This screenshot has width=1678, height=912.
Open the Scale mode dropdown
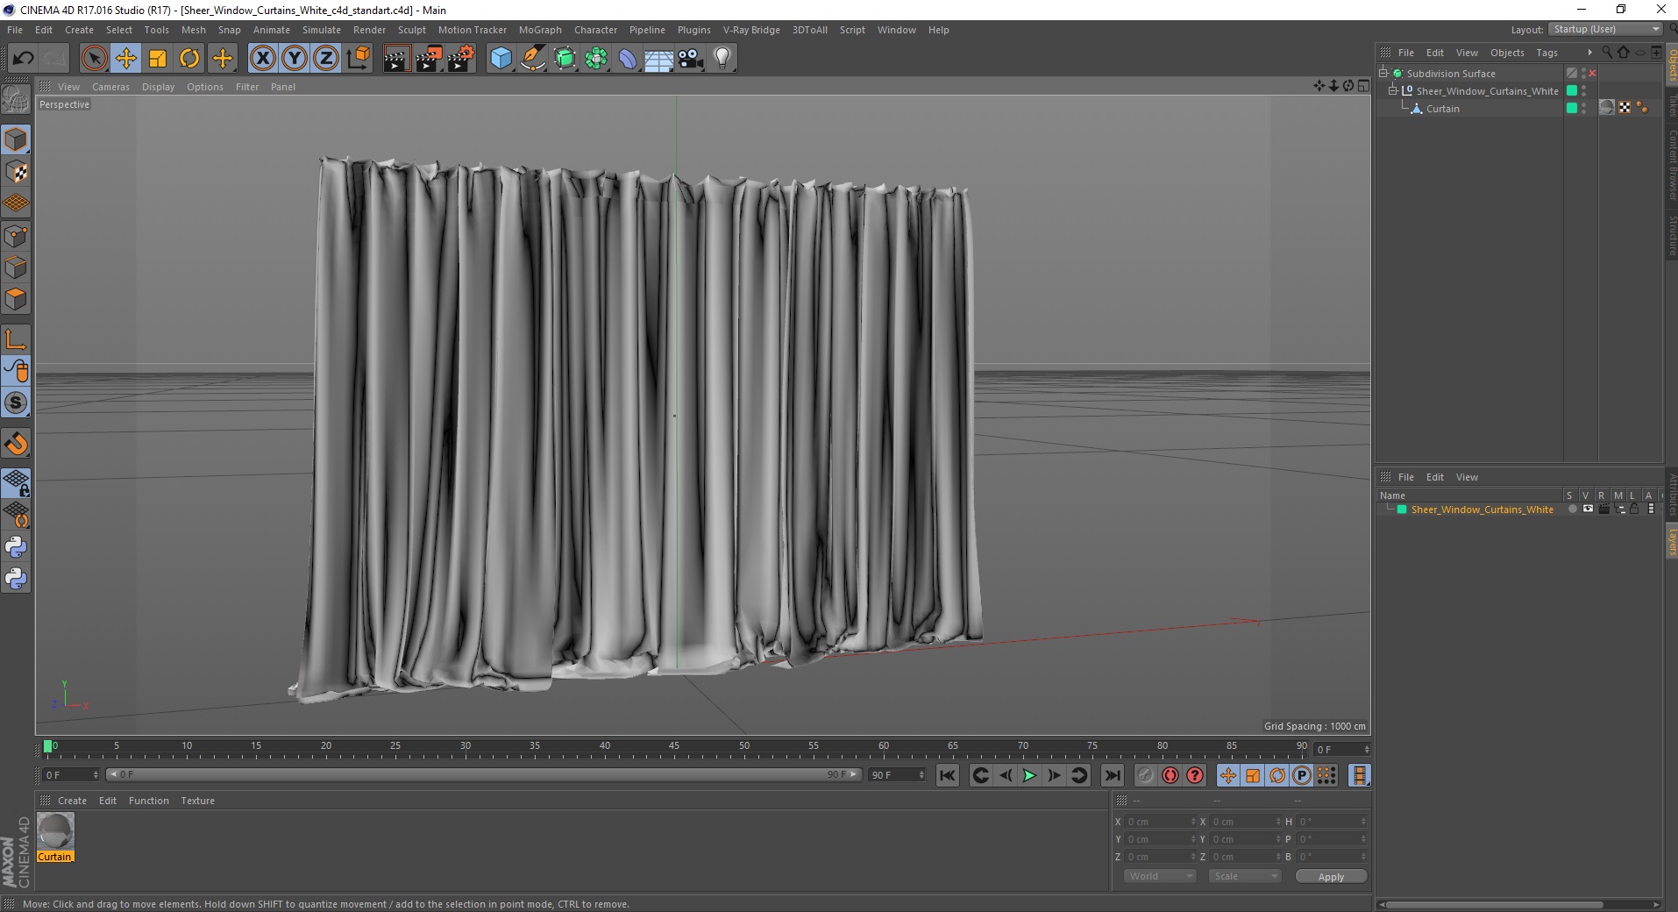tap(1245, 876)
